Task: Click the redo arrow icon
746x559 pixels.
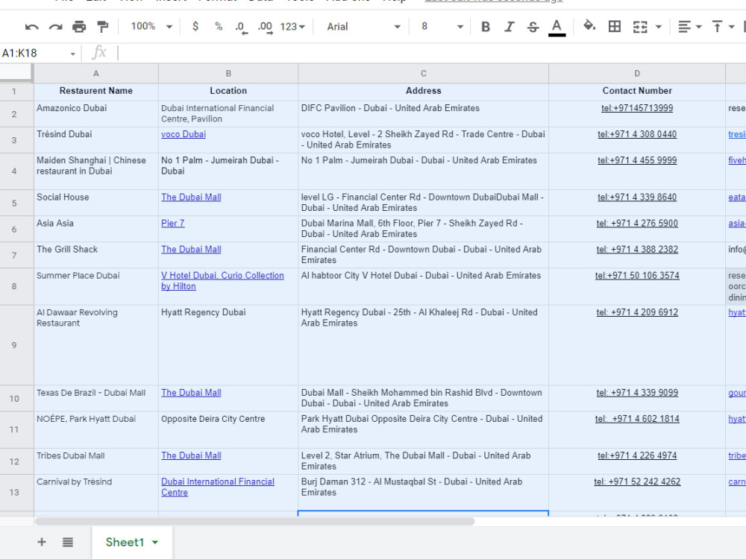Action: tap(55, 27)
